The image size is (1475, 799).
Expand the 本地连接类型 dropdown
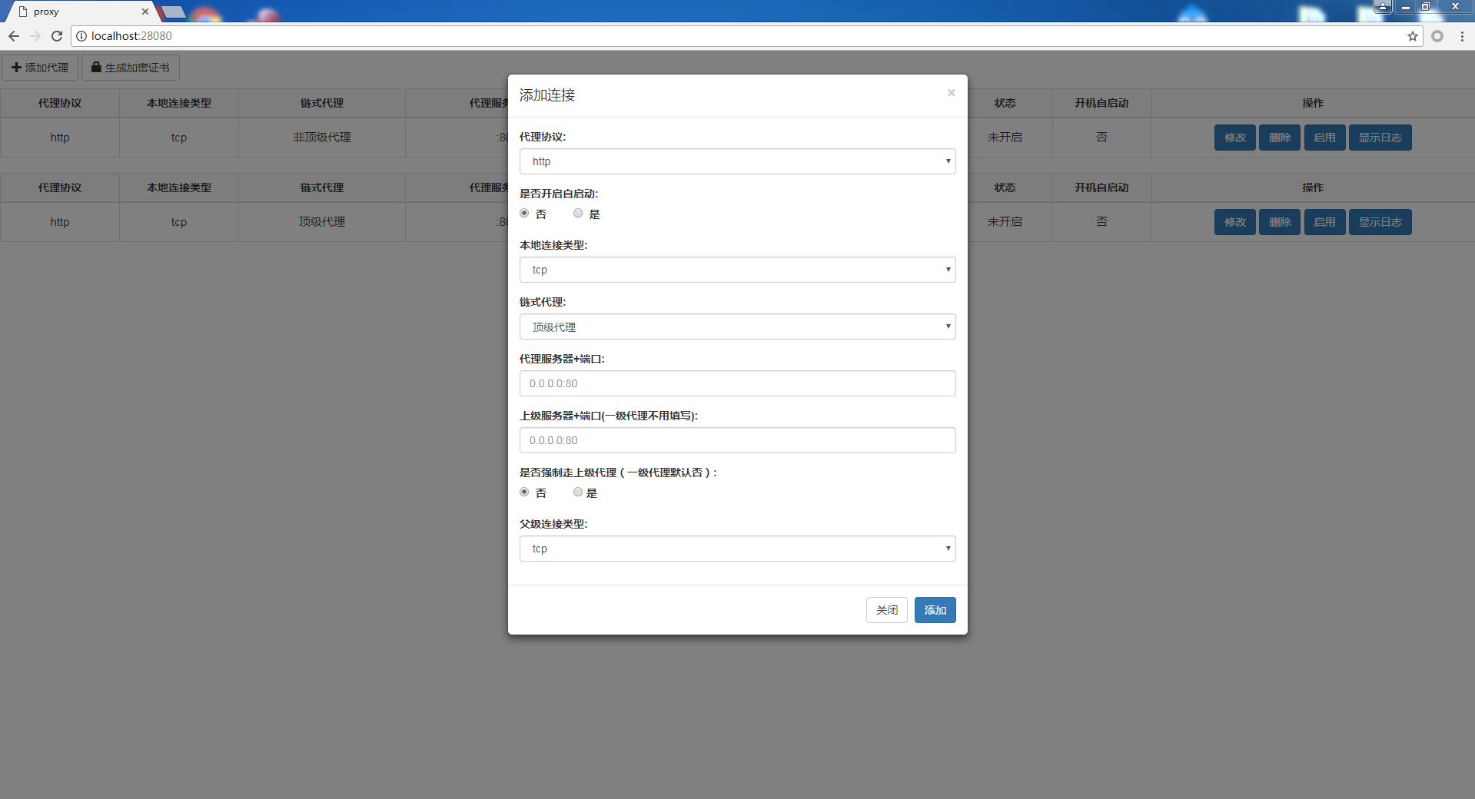click(737, 270)
